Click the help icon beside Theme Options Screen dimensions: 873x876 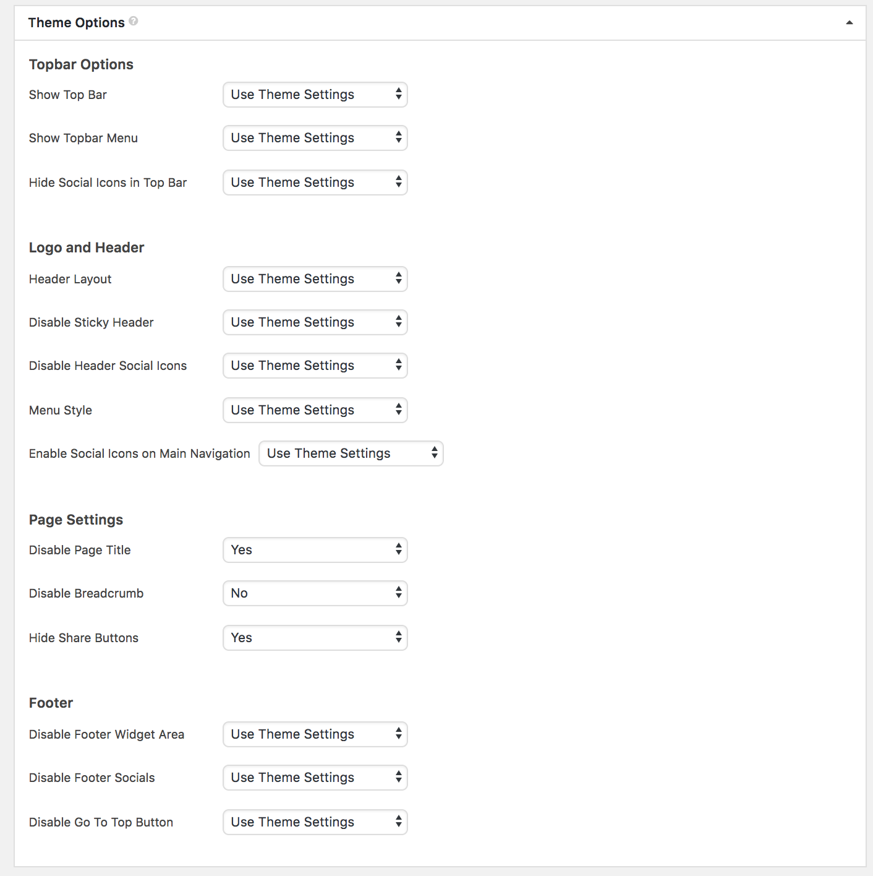click(x=134, y=21)
